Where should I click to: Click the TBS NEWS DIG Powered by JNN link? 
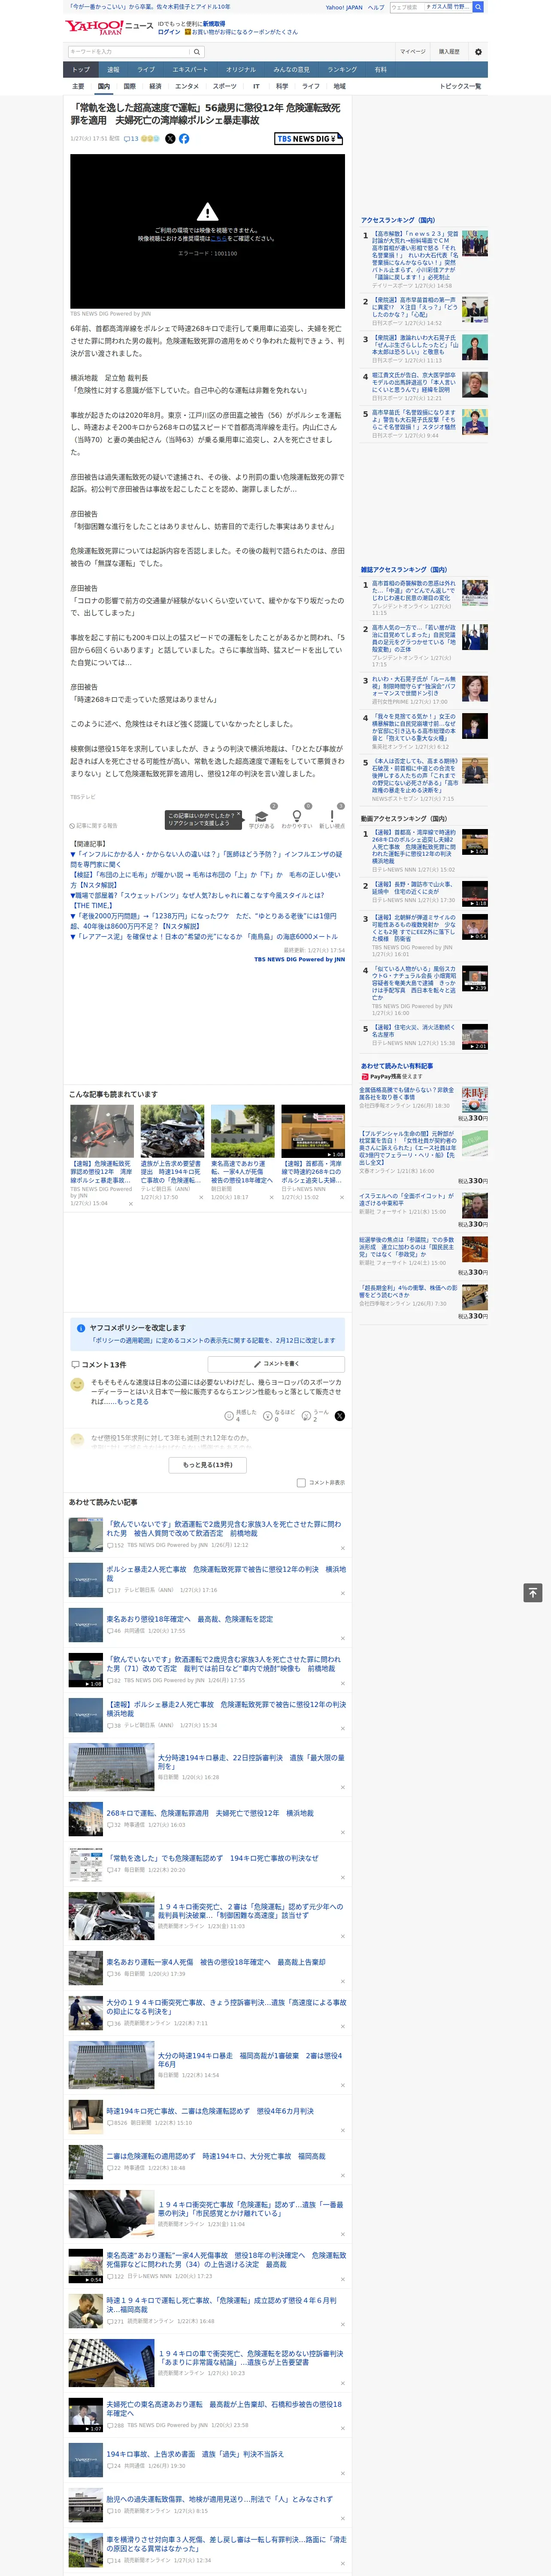click(299, 959)
